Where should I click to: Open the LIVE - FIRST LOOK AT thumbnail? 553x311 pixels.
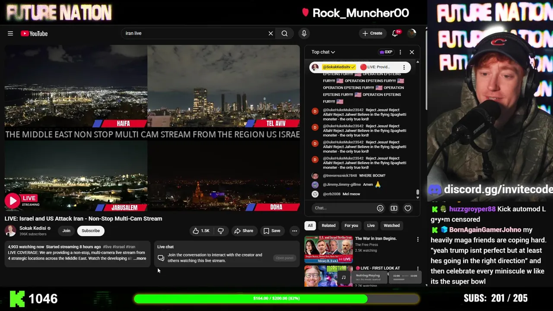pyautogui.click(x=329, y=276)
